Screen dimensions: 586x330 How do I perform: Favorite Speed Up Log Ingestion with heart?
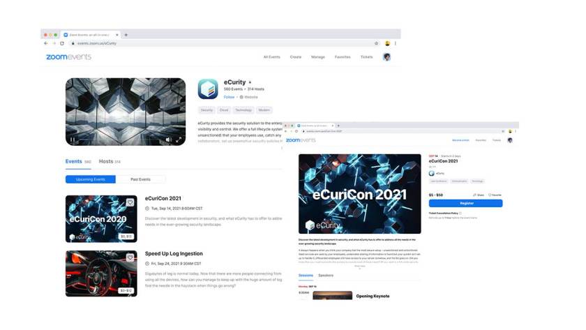pos(130,257)
